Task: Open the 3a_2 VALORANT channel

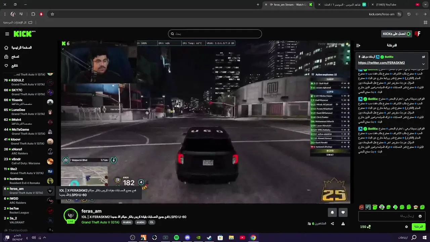Action: 28,220
